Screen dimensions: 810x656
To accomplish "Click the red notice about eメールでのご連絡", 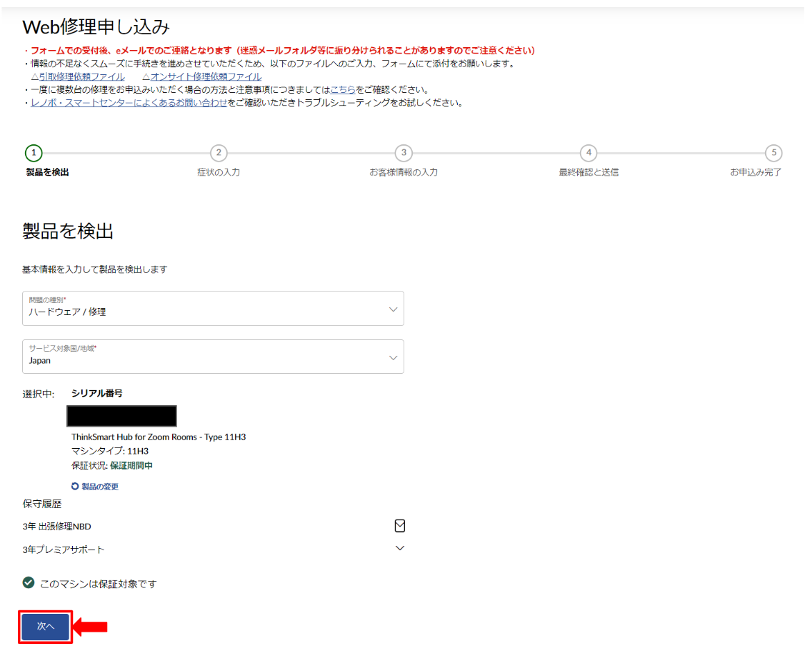I will click(279, 50).
